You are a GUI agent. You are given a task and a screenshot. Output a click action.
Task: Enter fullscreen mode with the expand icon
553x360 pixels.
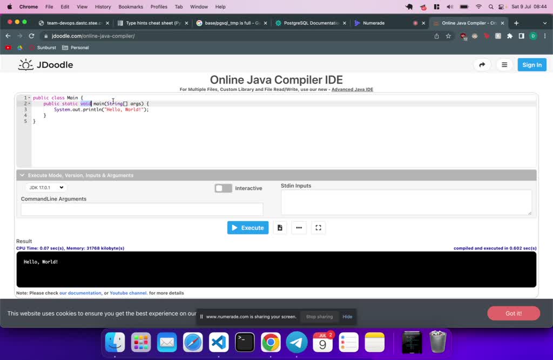318,228
